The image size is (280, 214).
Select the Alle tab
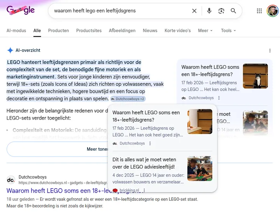click(x=37, y=31)
